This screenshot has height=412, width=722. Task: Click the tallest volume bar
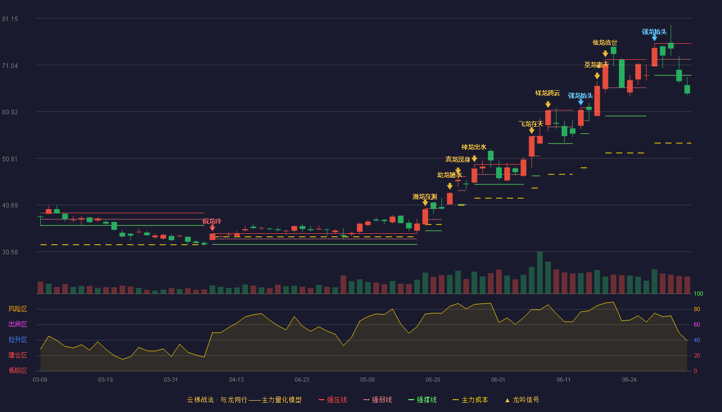(539, 272)
